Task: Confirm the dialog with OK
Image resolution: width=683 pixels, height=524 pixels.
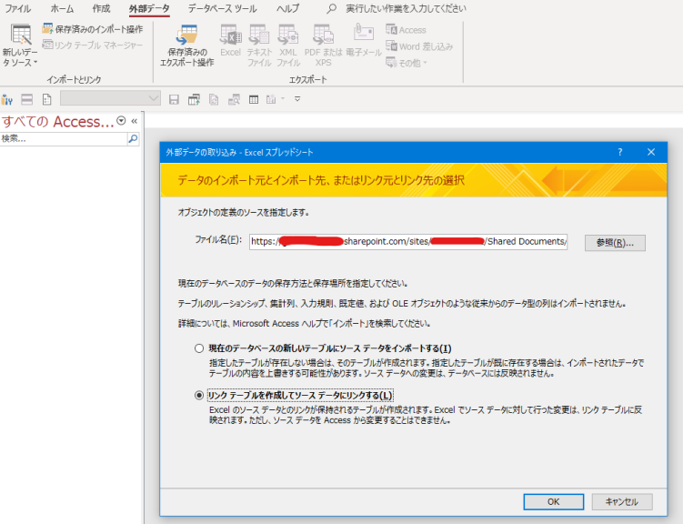Action: click(x=553, y=502)
